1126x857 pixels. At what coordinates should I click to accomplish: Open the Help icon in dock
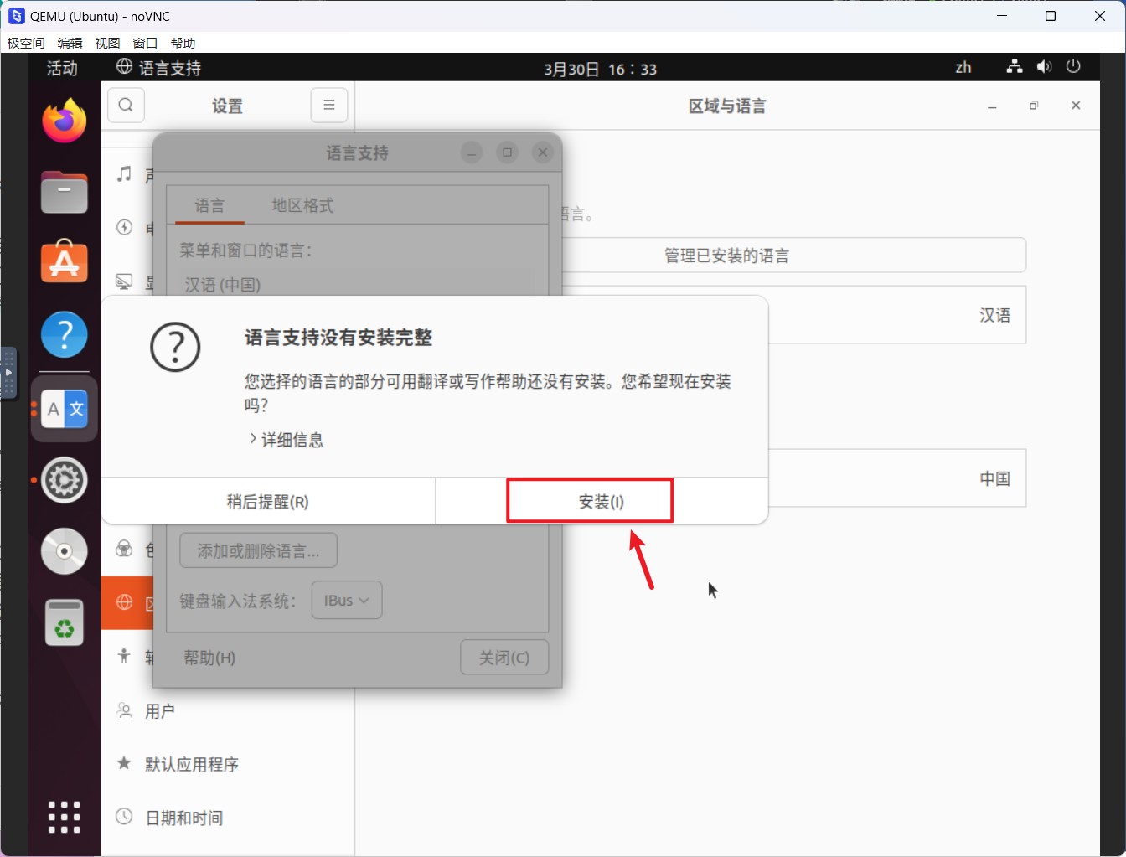point(65,334)
